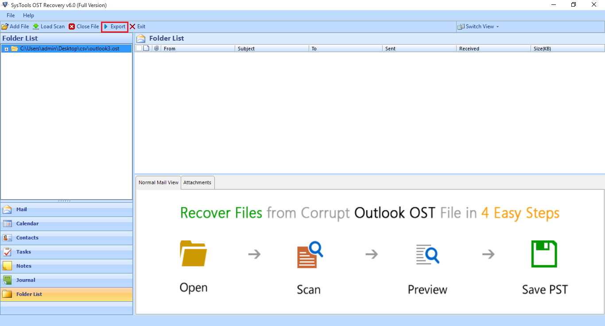Click Load Scan in the toolbar
The height and width of the screenshot is (326, 605).
click(x=49, y=27)
